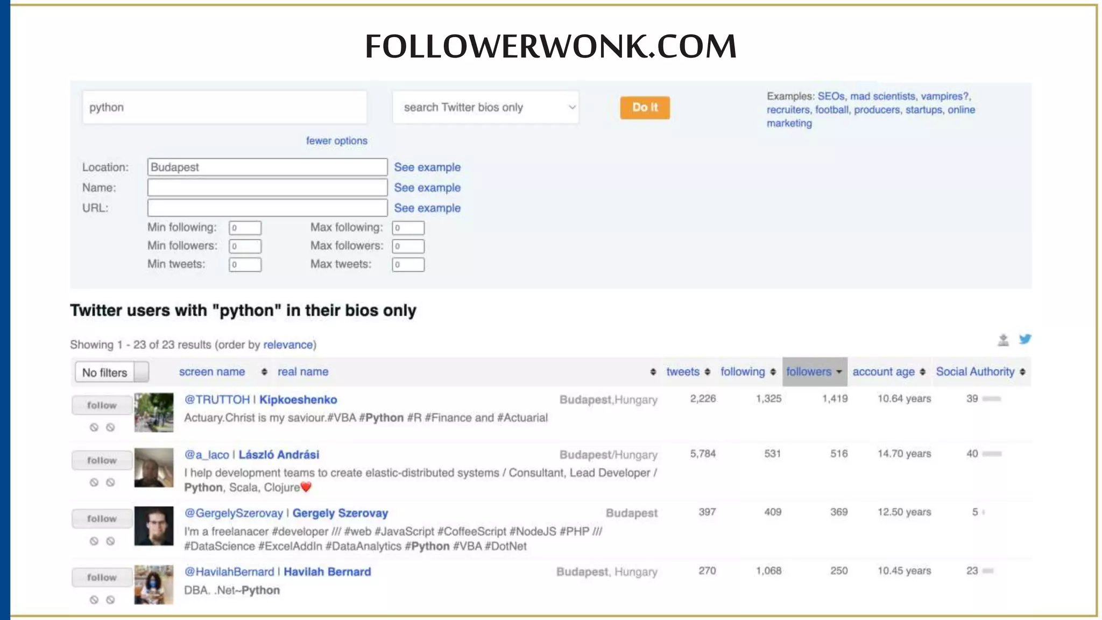Follow the a_laco account
The image size is (1102, 620).
coord(102,460)
